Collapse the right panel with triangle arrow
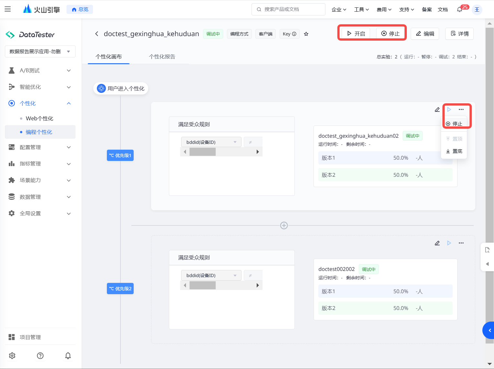Screen dimensions: 494x369 point(487,264)
